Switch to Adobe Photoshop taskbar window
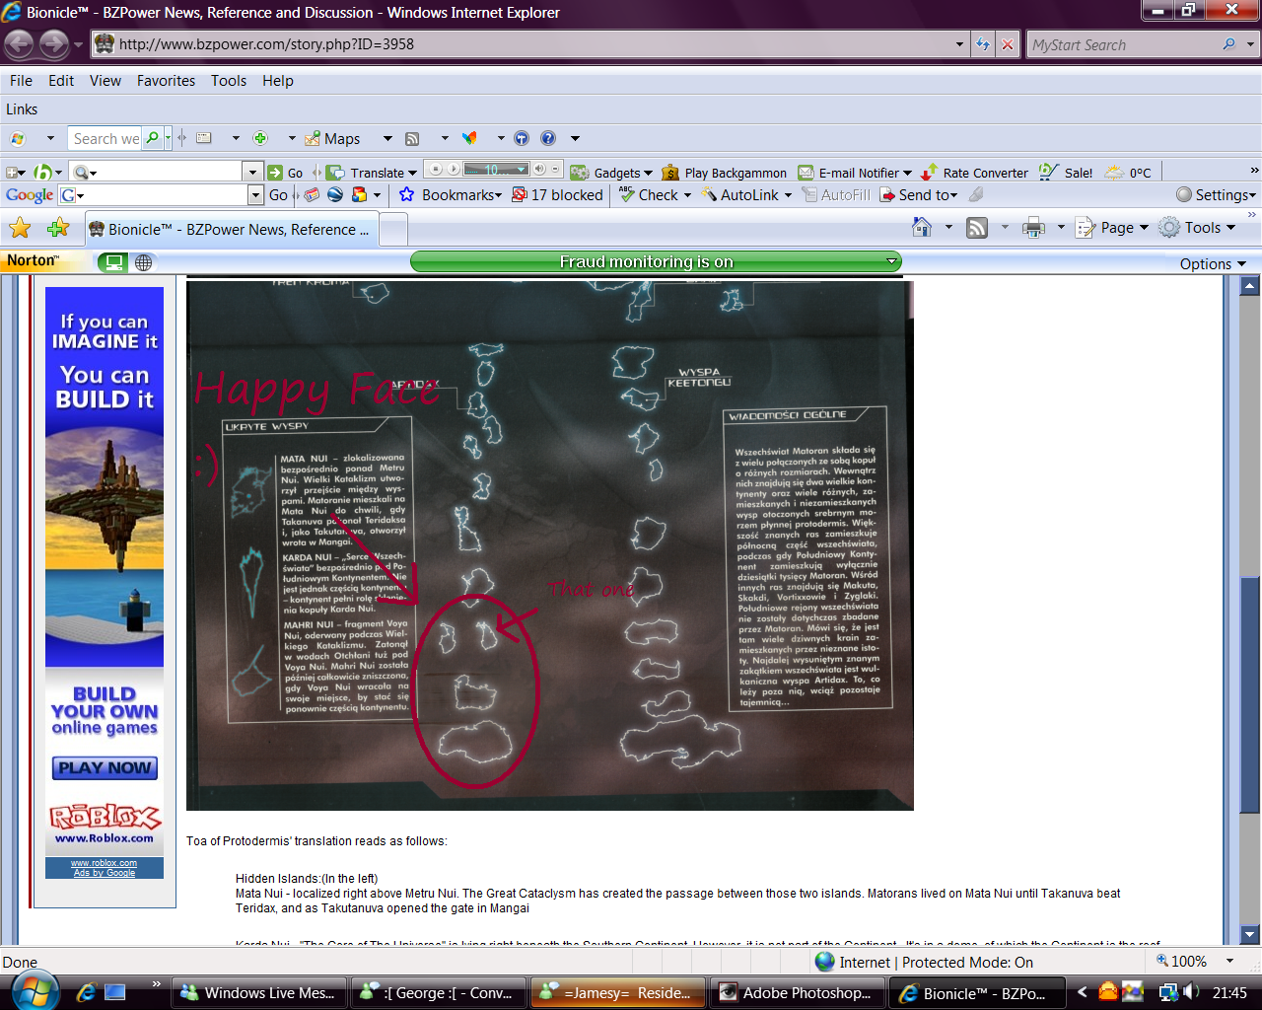Image resolution: width=1262 pixels, height=1010 pixels. 798,992
